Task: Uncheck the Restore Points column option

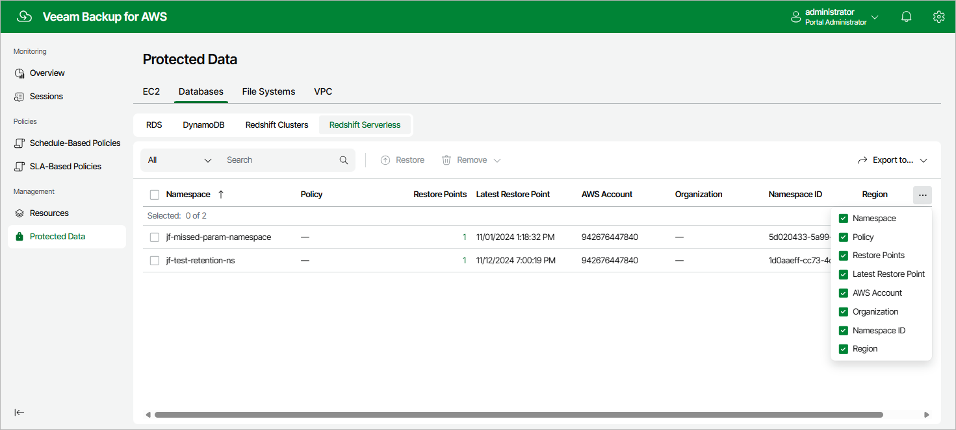Action: [844, 256]
